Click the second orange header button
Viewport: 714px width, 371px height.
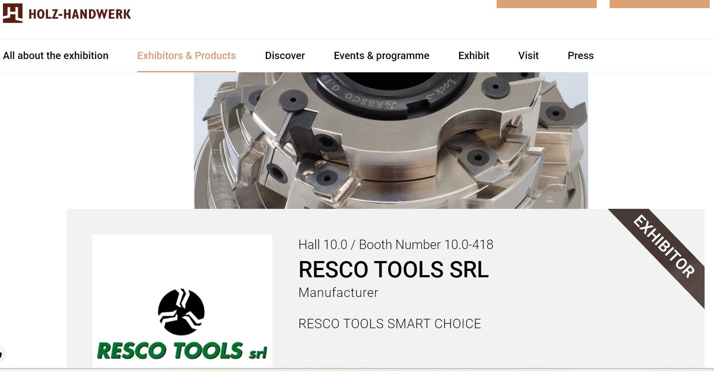(x=659, y=4)
